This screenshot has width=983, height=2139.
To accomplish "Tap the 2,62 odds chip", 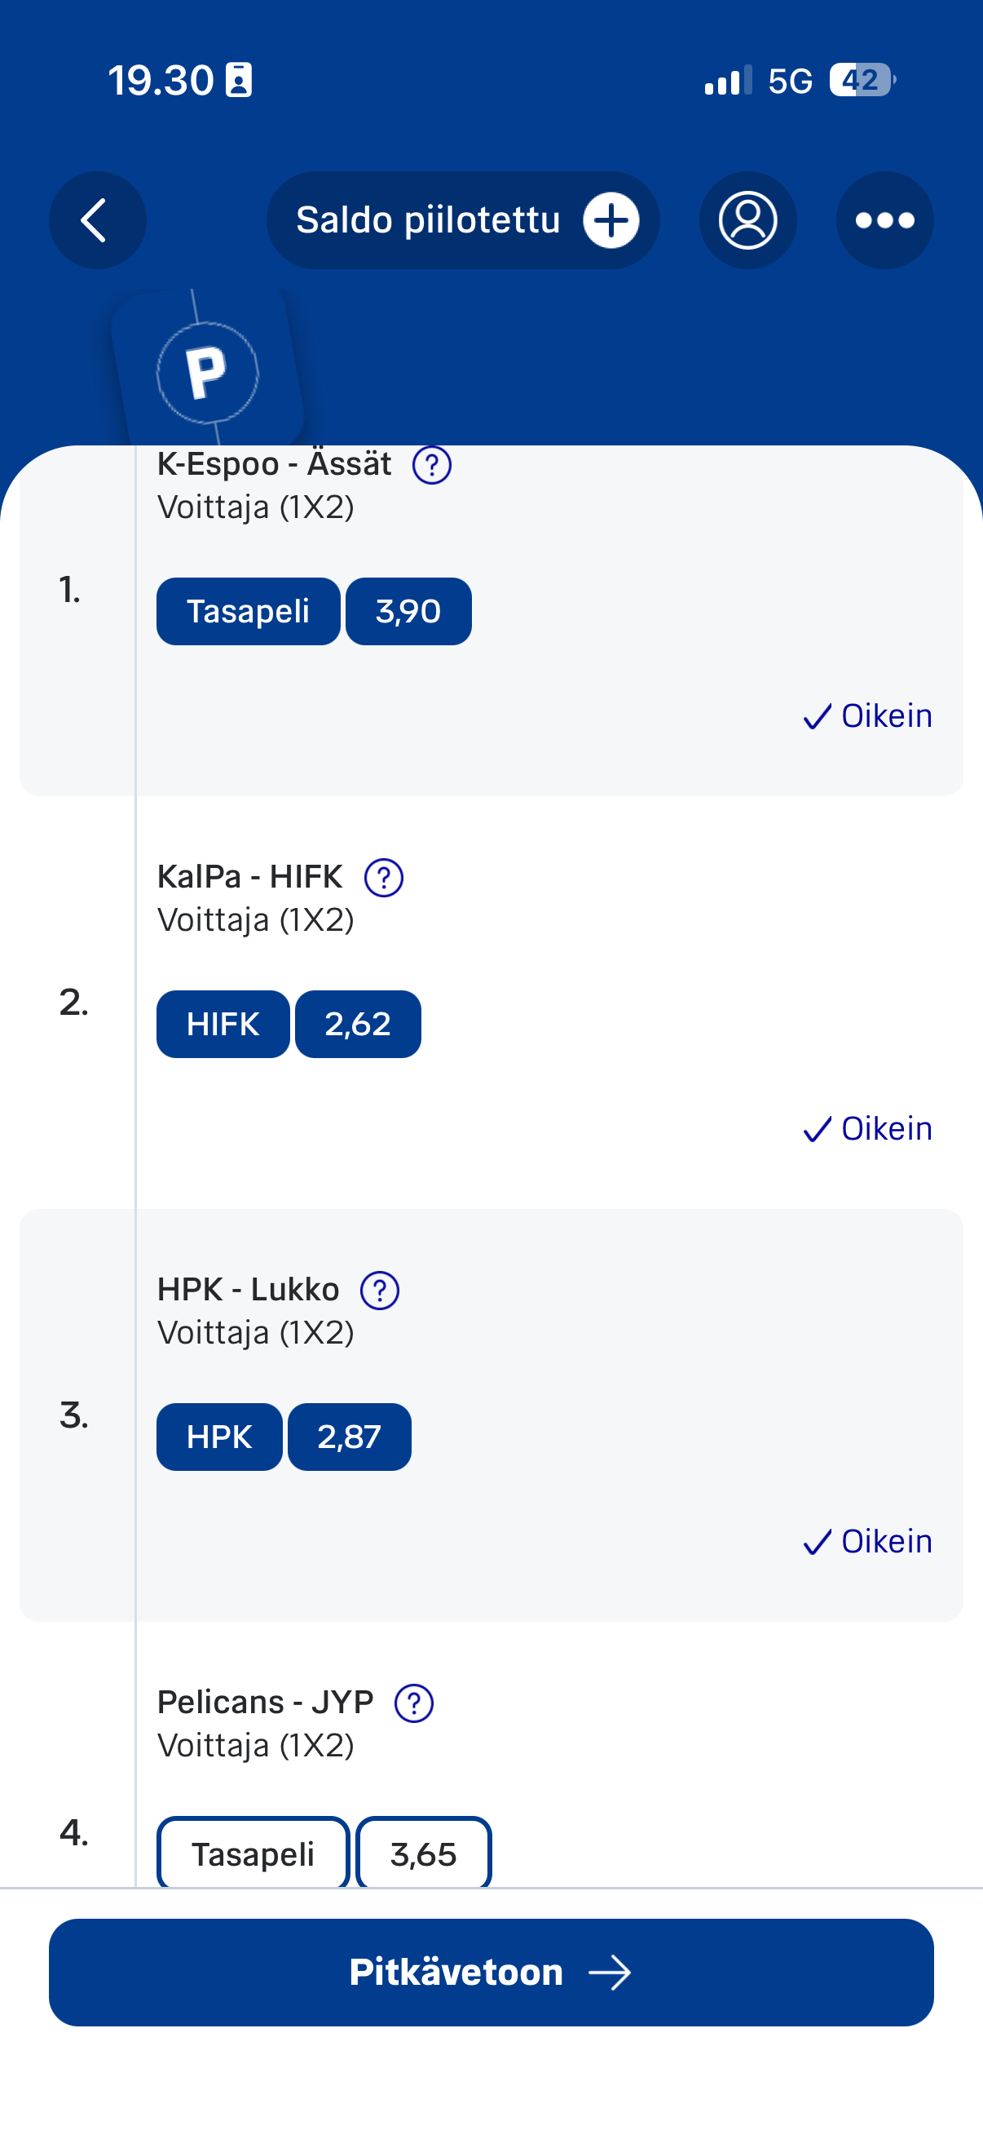I will (x=358, y=1024).
